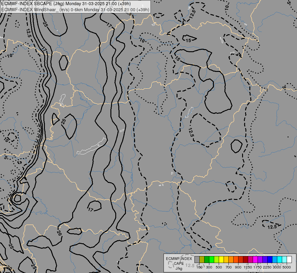This screenshot has height=273, width=297.
Task: Pick the yellow-green CAPE legend swatch
Action: (x=217, y=259)
